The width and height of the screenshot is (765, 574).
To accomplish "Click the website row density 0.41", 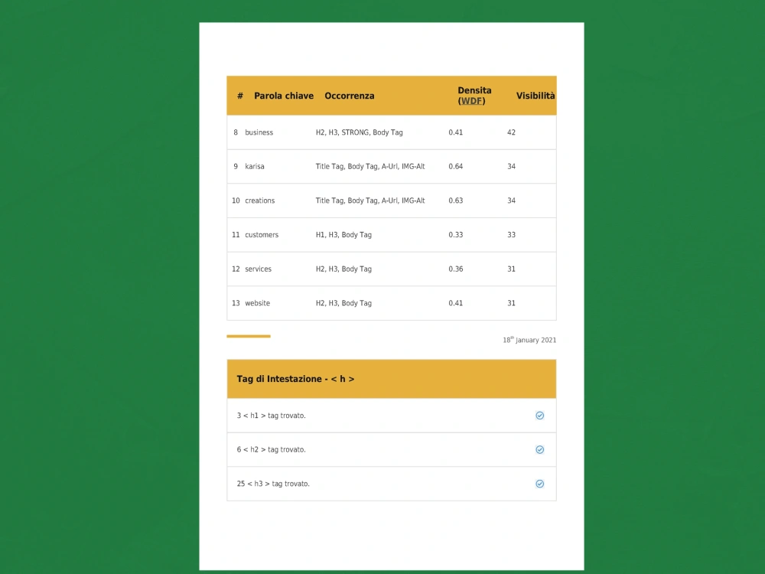I will tap(456, 303).
